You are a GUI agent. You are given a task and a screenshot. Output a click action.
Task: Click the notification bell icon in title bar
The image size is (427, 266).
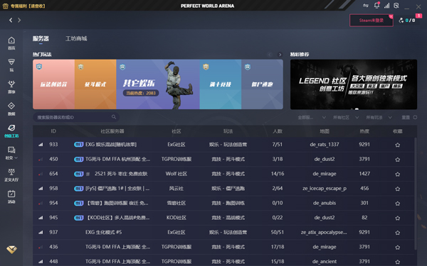coord(376,6)
